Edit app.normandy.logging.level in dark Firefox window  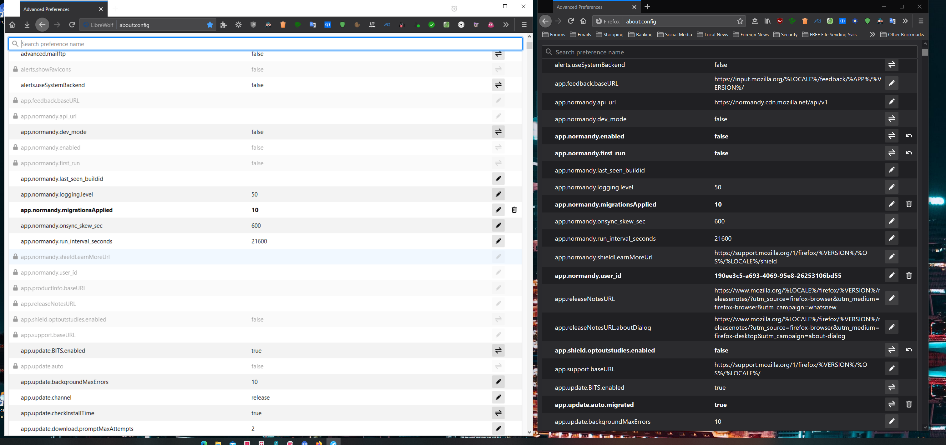pyautogui.click(x=891, y=187)
